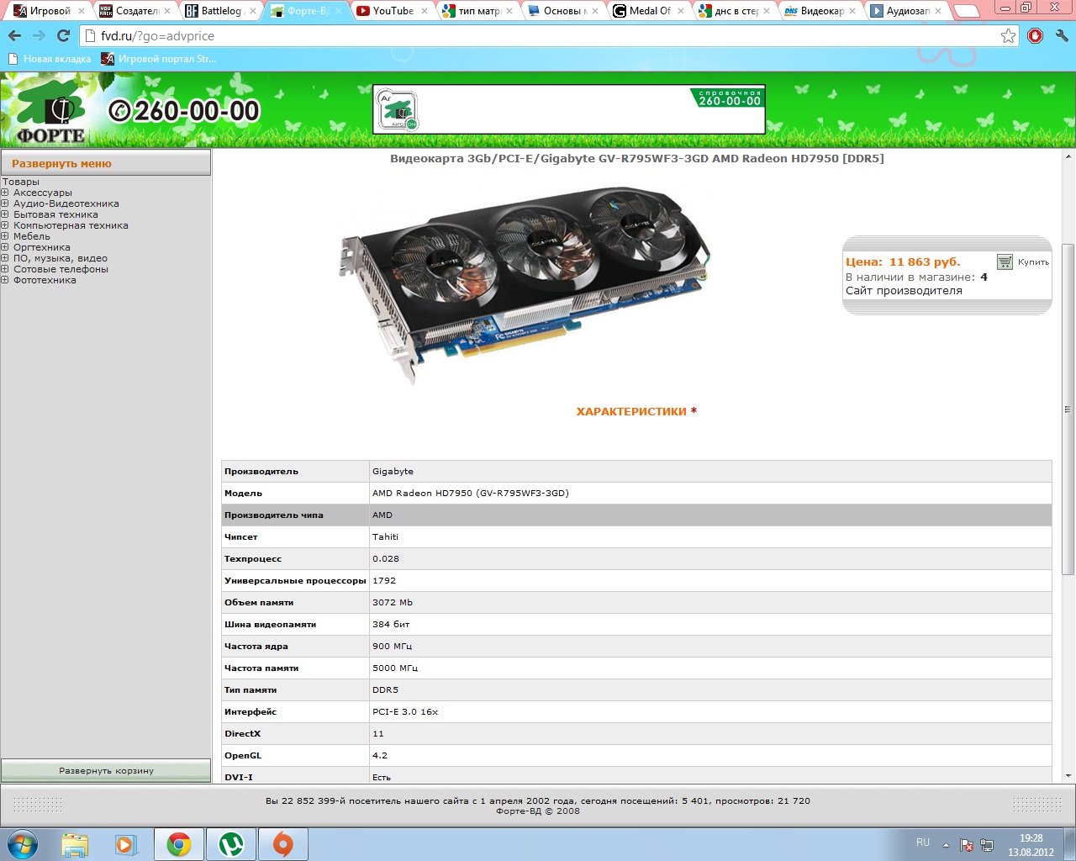Click the clock showing 19:28
This screenshot has height=861, width=1076.
(1031, 838)
